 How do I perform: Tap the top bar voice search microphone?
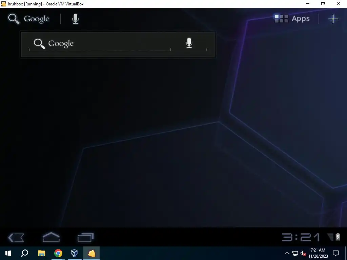pos(76,19)
